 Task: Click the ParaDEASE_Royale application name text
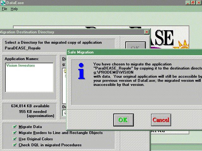click(23, 48)
